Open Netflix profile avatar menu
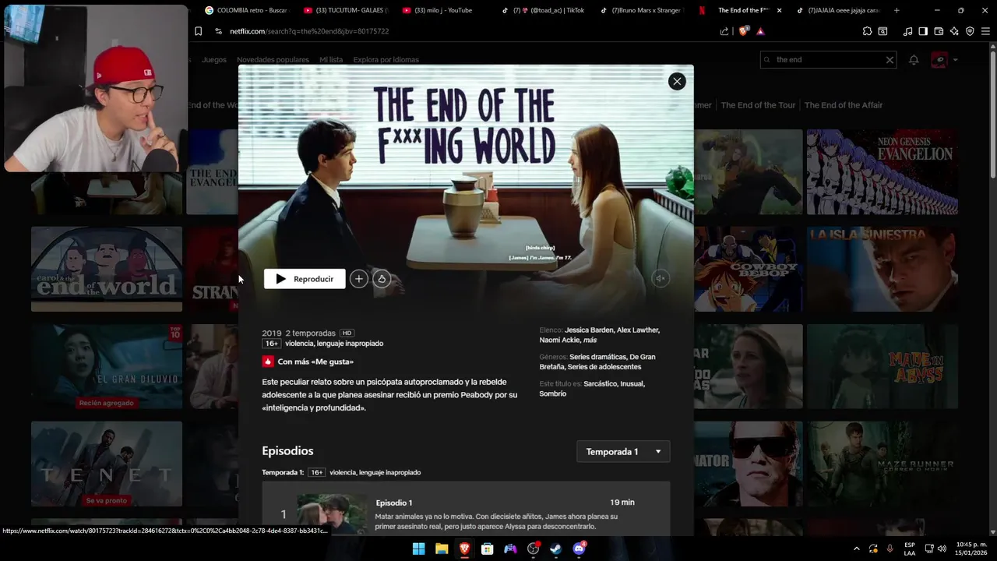Viewport: 997px width, 561px height. (939, 60)
